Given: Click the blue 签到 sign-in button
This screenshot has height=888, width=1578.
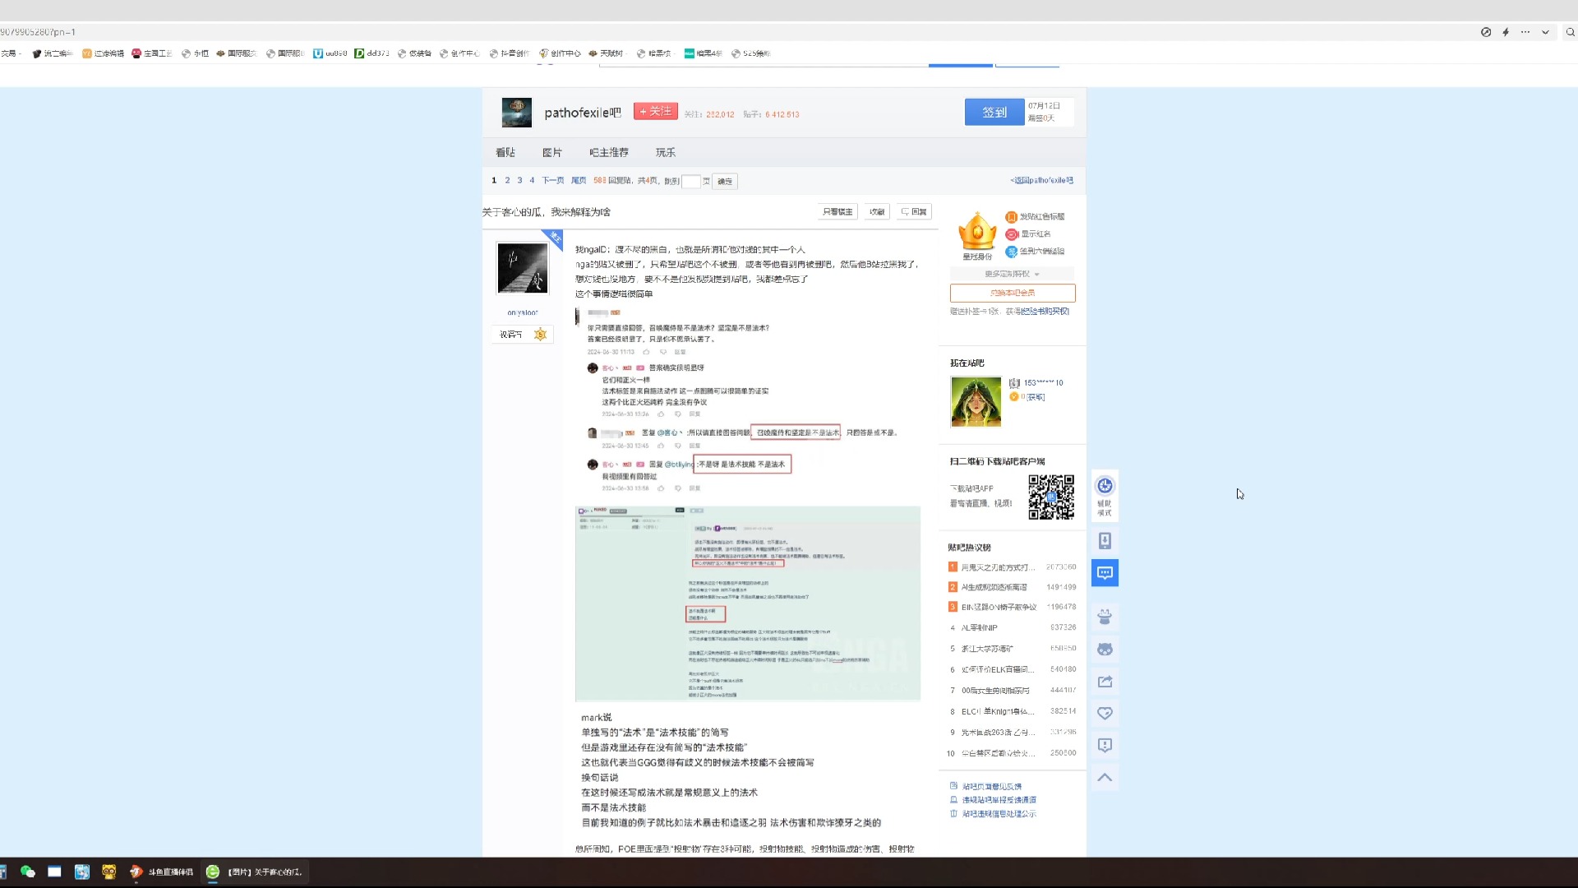Looking at the screenshot, I should 994,112.
